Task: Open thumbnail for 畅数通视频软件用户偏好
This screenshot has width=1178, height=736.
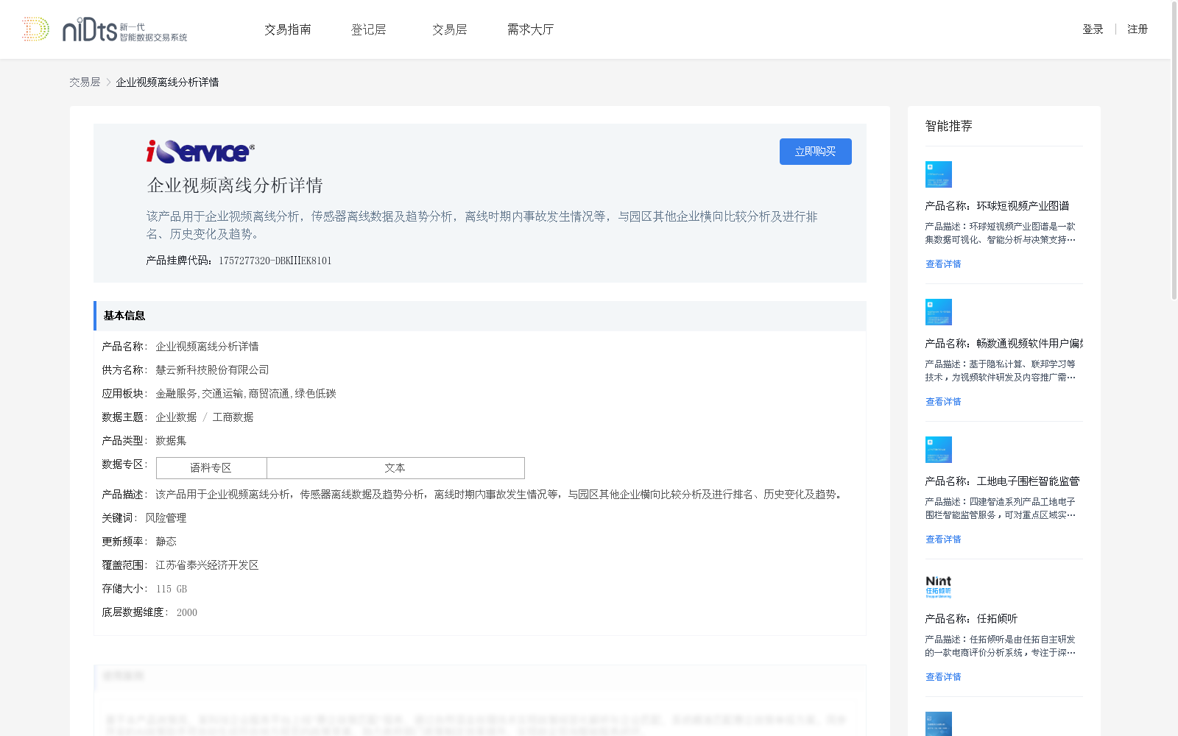Action: 939,312
